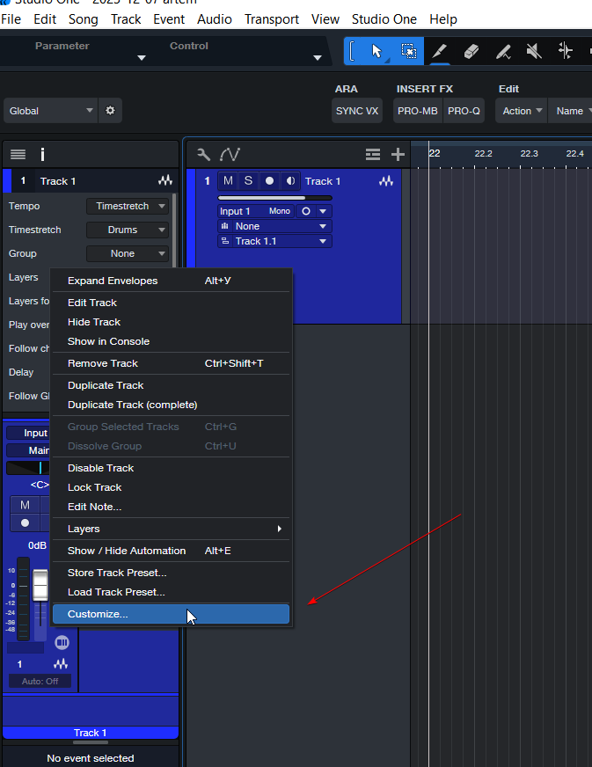592x767 pixels.
Task: Select Expand Envelopes menu entry
Action: pyautogui.click(x=171, y=281)
